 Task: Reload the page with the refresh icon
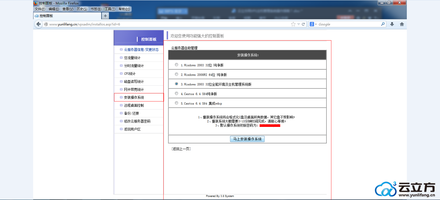click(303, 24)
